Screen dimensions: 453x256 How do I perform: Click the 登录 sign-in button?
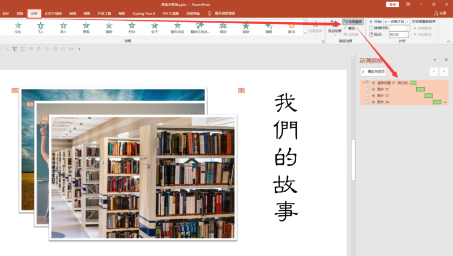(x=392, y=5)
